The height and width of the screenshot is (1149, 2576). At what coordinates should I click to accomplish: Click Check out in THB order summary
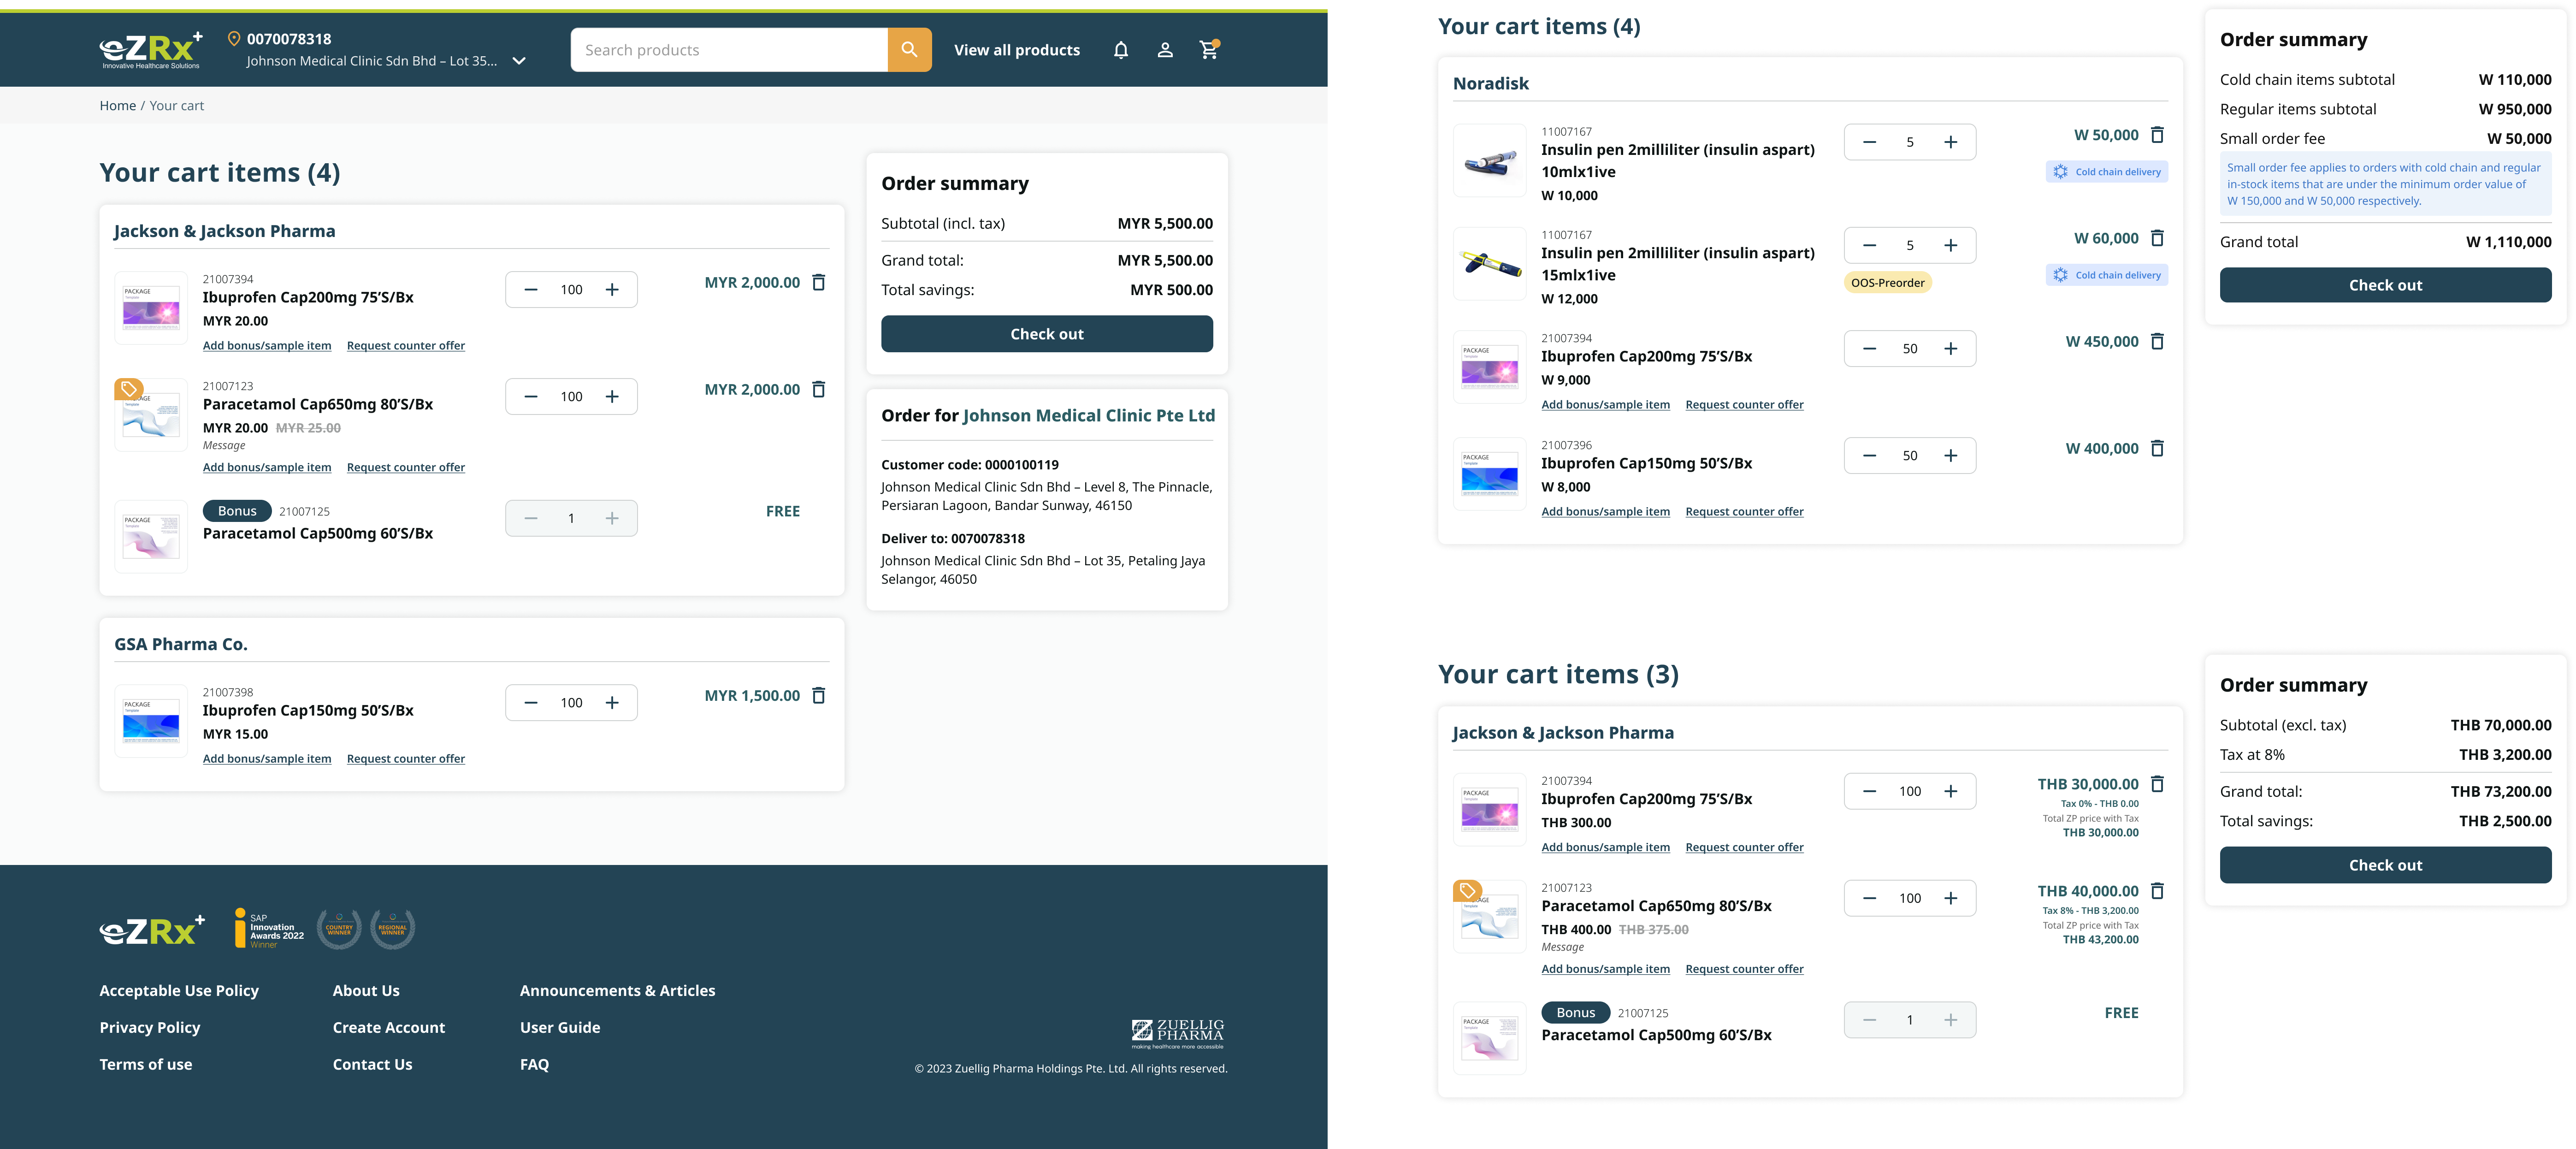2386,865
